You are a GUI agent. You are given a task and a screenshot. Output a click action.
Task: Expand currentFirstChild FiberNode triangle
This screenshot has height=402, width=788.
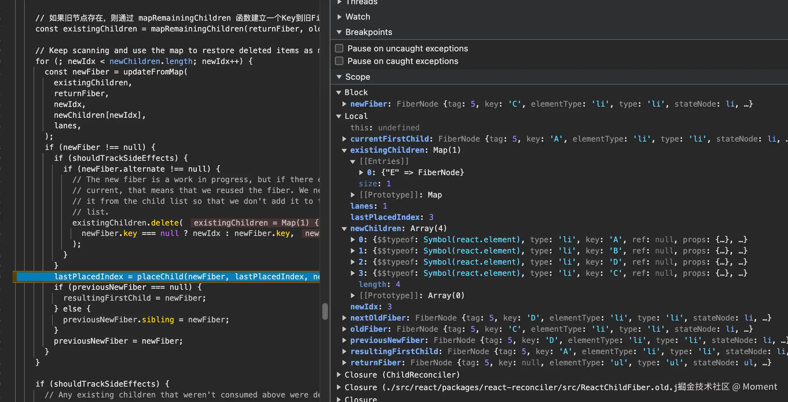(x=344, y=139)
